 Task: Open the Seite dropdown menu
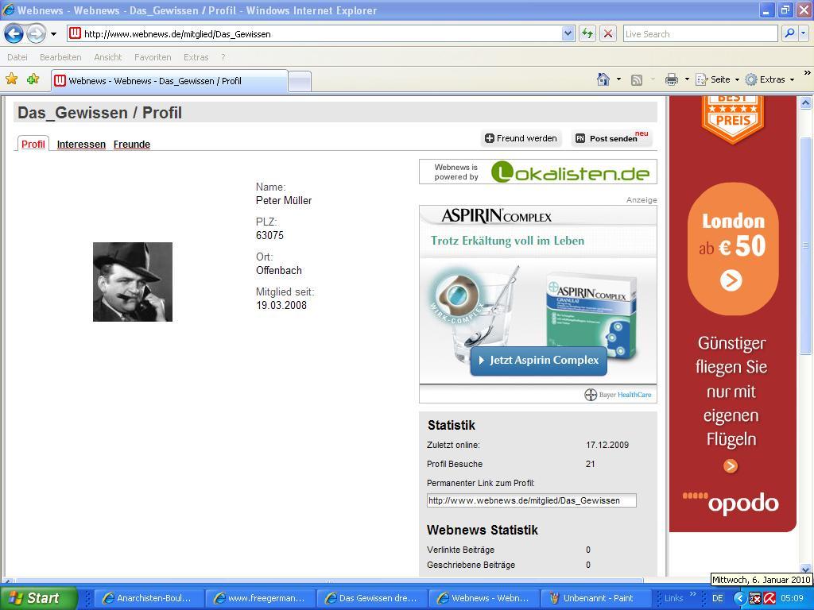717,79
